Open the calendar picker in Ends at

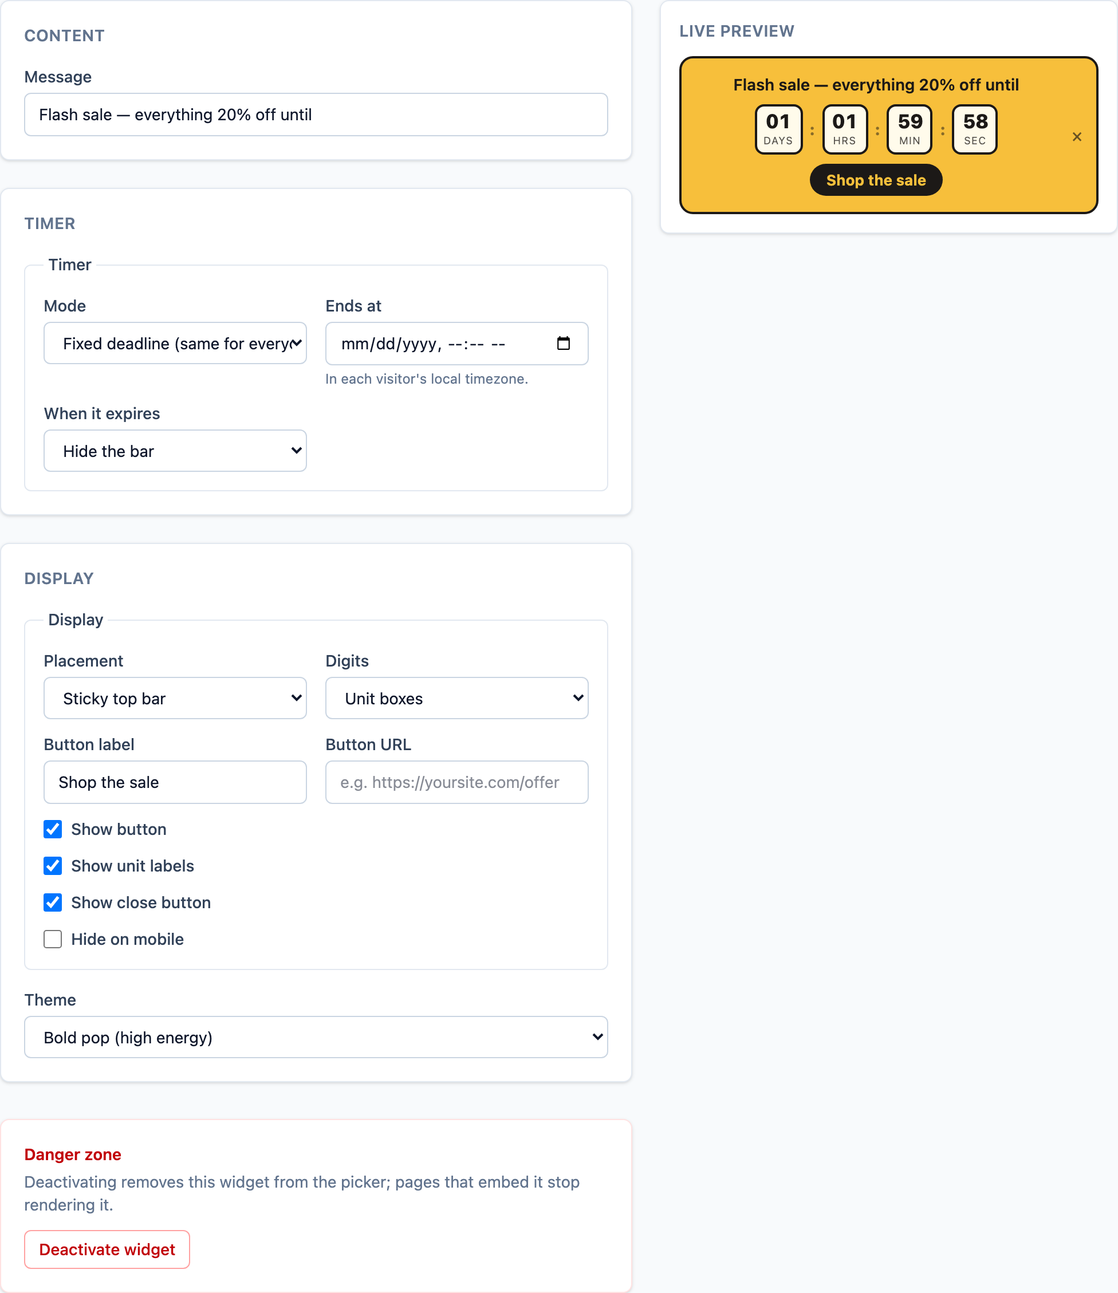(x=563, y=343)
